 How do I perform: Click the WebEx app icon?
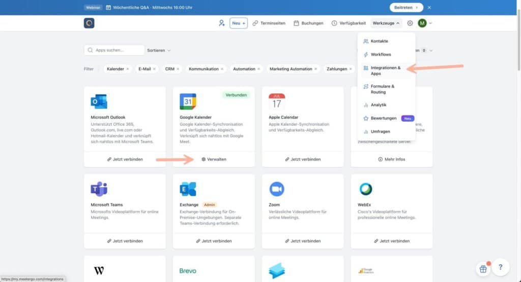click(x=366, y=189)
